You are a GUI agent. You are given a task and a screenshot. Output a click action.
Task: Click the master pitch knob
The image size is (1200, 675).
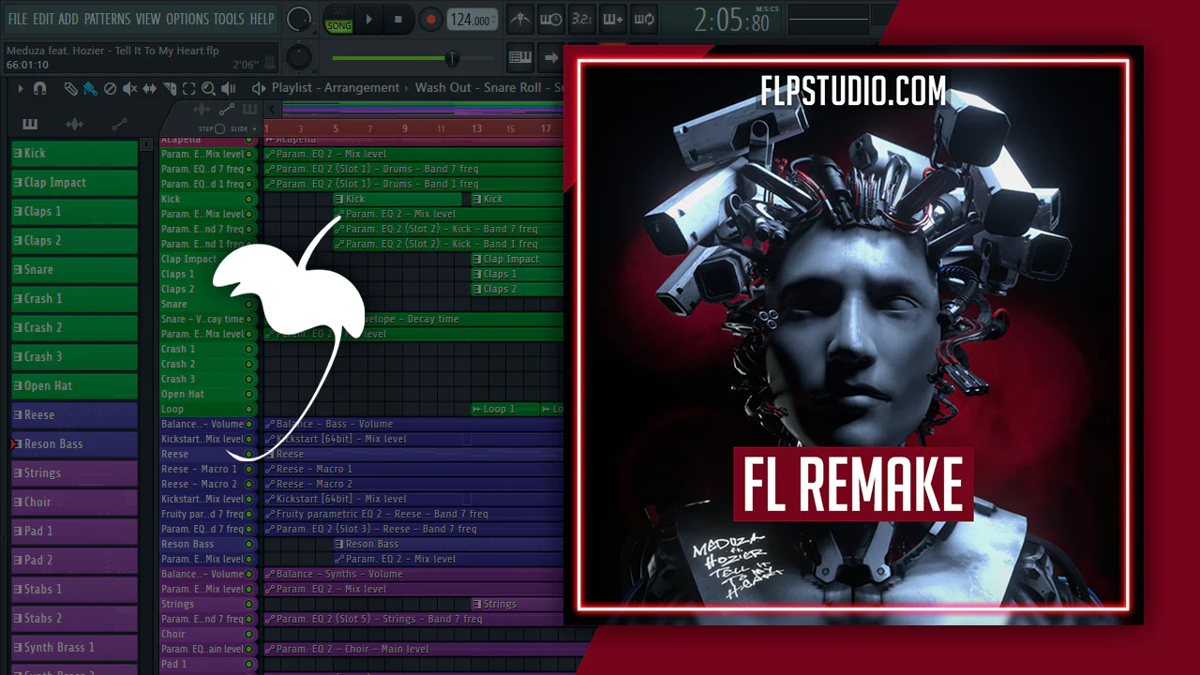[x=299, y=57]
